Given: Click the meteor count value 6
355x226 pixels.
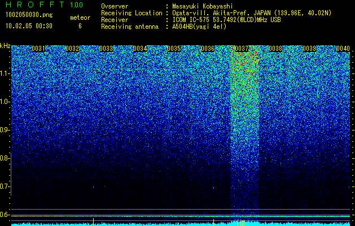Looking at the screenshot, I should tap(80, 26).
